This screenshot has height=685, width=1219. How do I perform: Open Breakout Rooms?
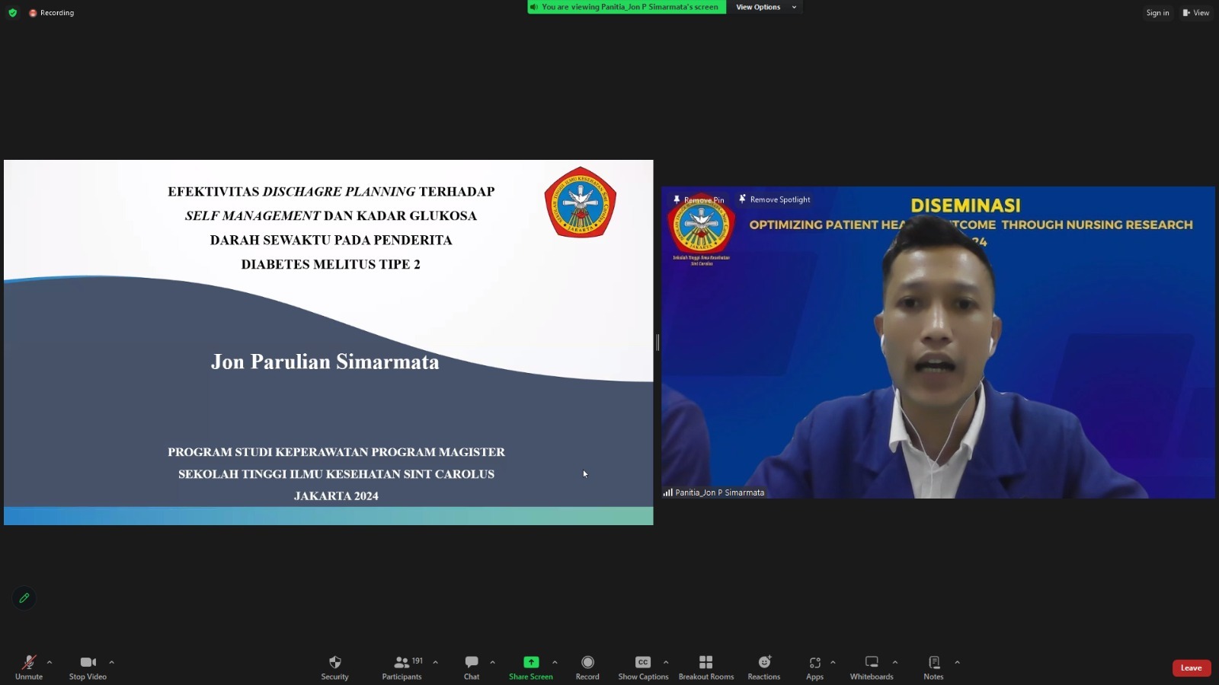(705, 663)
